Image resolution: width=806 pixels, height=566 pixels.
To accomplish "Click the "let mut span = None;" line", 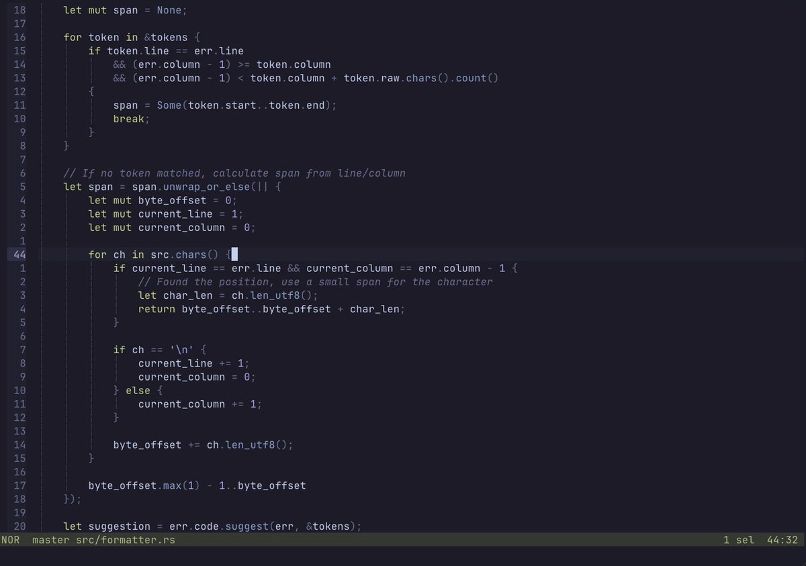I will click(126, 11).
